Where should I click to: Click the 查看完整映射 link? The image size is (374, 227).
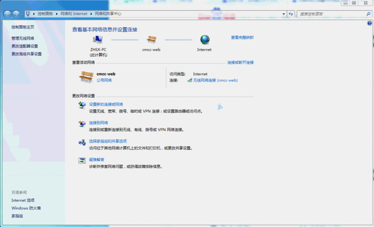point(242,38)
